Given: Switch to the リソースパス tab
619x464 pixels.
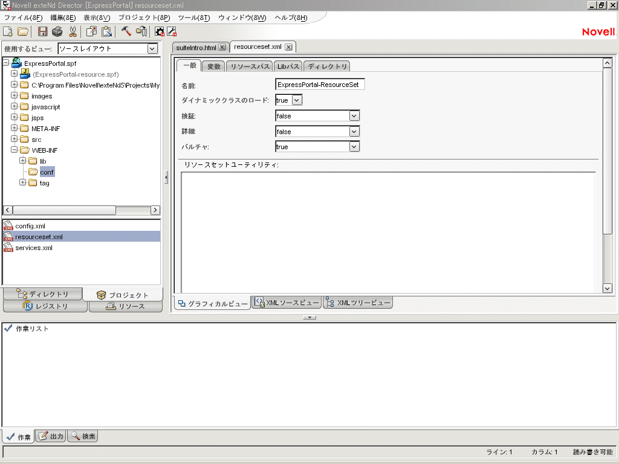Looking at the screenshot, I should 250,66.
